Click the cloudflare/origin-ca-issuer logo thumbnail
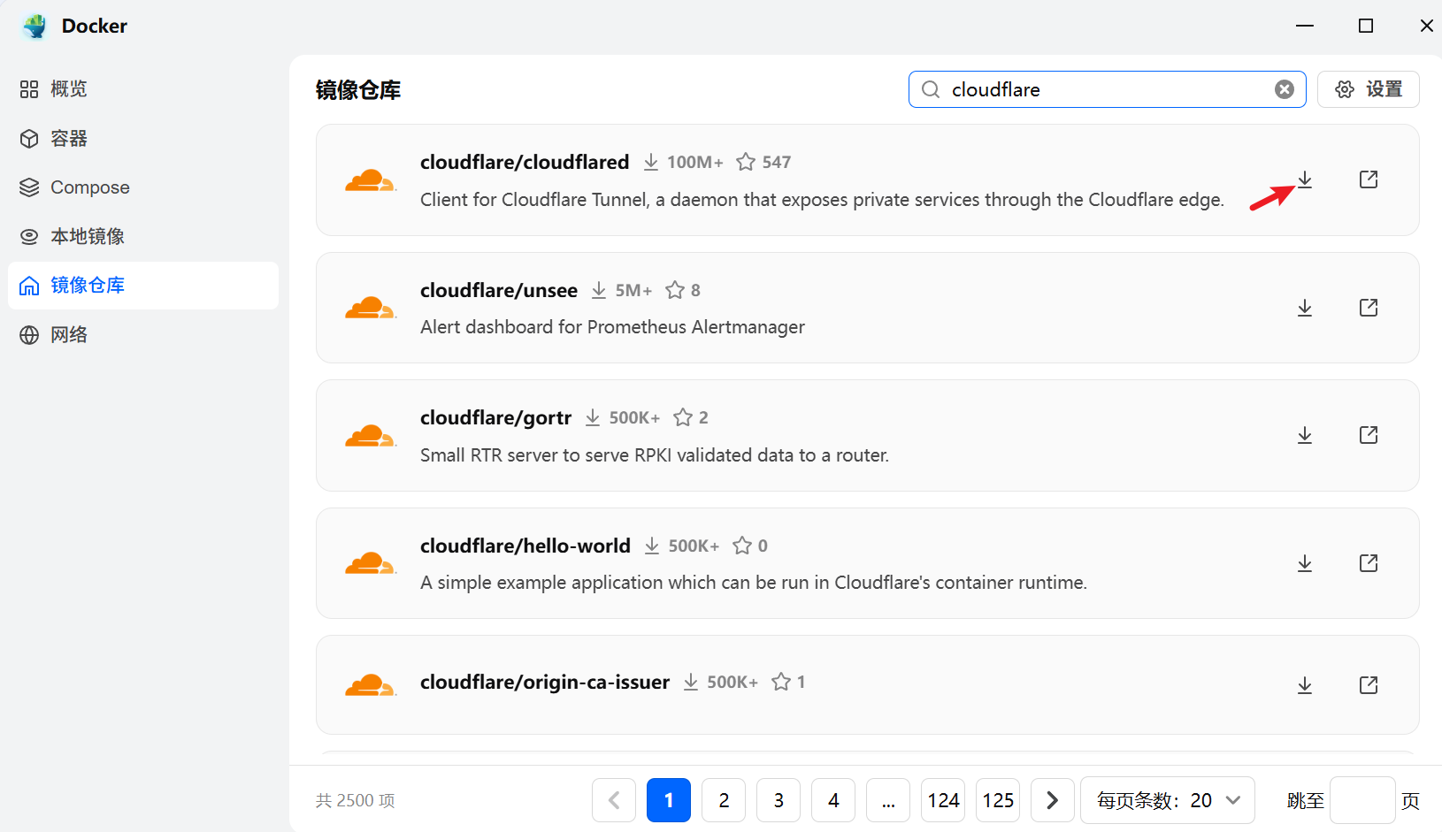Screen dimensions: 1442x832 370,685
